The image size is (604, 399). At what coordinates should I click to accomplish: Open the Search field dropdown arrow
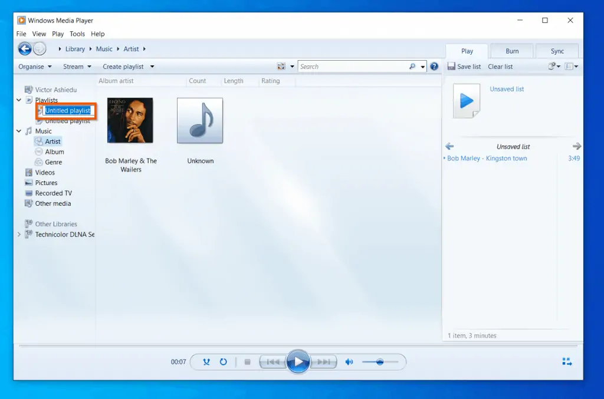click(x=422, y=66)
